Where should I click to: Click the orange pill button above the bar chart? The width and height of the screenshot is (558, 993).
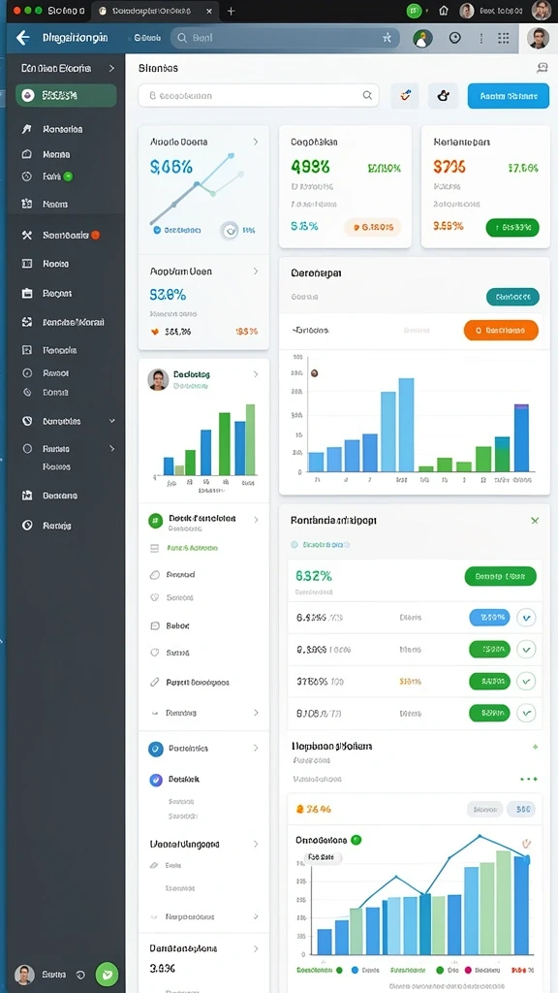point(501,330)
